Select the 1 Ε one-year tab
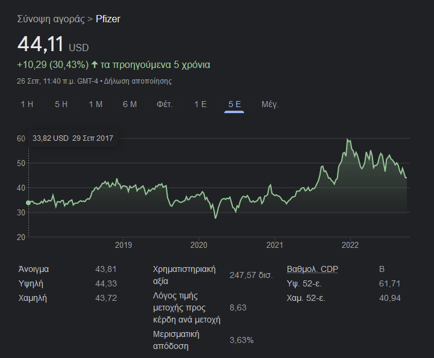 (x=200, y=104)
